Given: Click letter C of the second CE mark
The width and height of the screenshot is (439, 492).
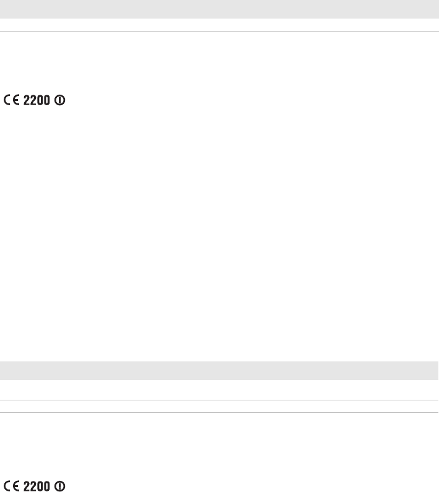Looking at the screenshot, I should (x=7, y=486).
